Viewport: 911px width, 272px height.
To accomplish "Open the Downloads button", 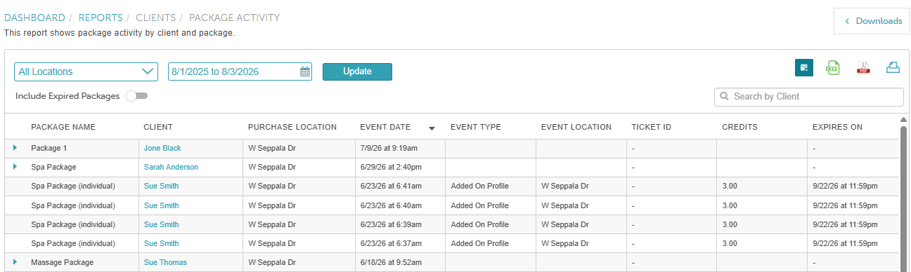I will [872, 21].
